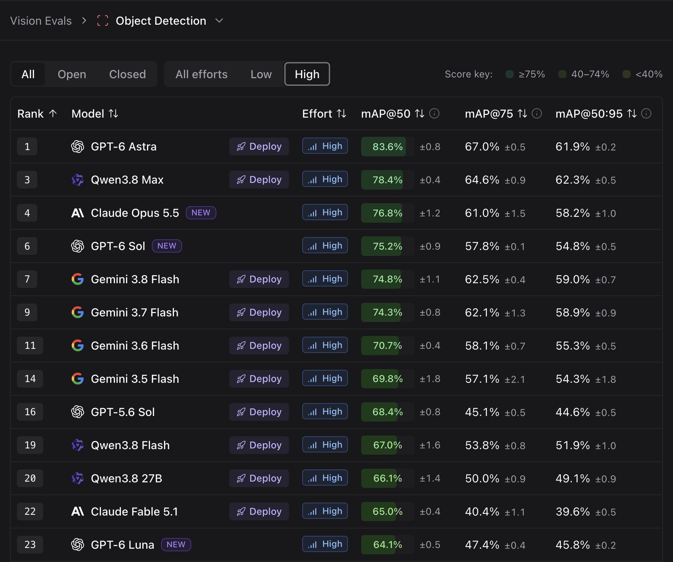Select the All efforts filter
The image size is (673, 562).
[x=202, y=74]
